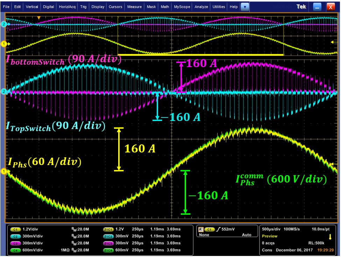Open the Vertical menu

[x=32, y=7]
